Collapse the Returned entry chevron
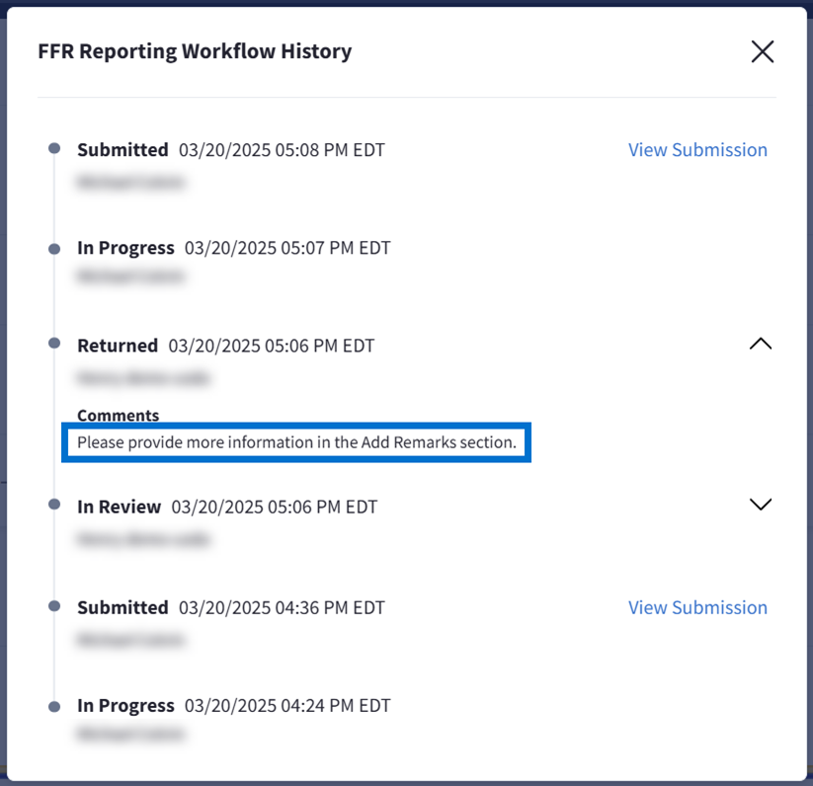813x786 pixels. click(760, 344)
